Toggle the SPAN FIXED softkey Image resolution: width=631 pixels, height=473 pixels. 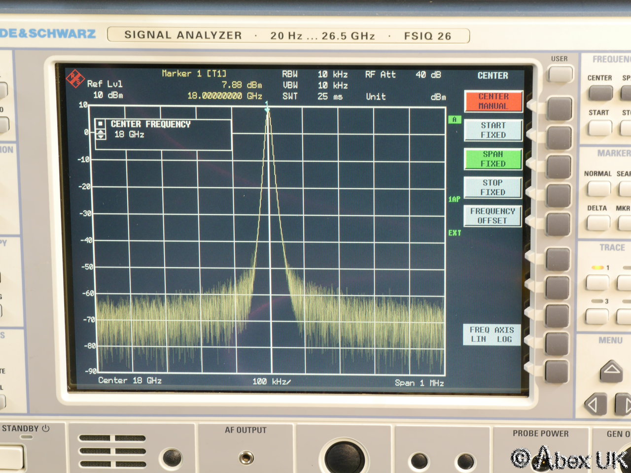point(492,159)
